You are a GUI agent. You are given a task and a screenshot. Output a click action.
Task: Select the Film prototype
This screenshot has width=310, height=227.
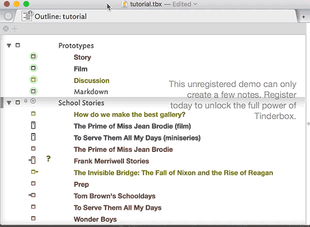81,69
